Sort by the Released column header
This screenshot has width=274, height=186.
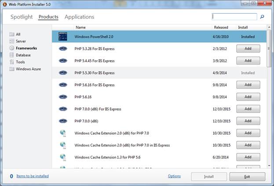click(221, 27)
